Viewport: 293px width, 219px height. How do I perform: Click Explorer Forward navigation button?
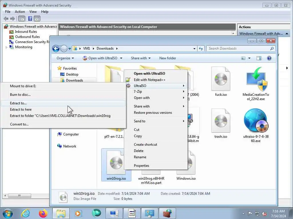click(x=64, y=48)
